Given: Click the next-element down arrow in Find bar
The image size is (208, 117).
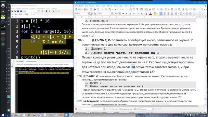Looking at the screenshot, I should [159, 109].
